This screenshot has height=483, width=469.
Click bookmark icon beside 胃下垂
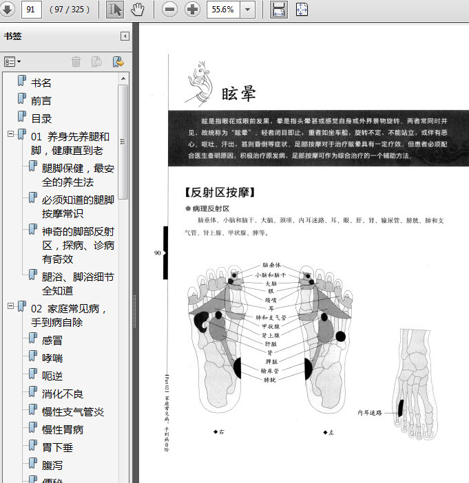[x=33, y=445]
